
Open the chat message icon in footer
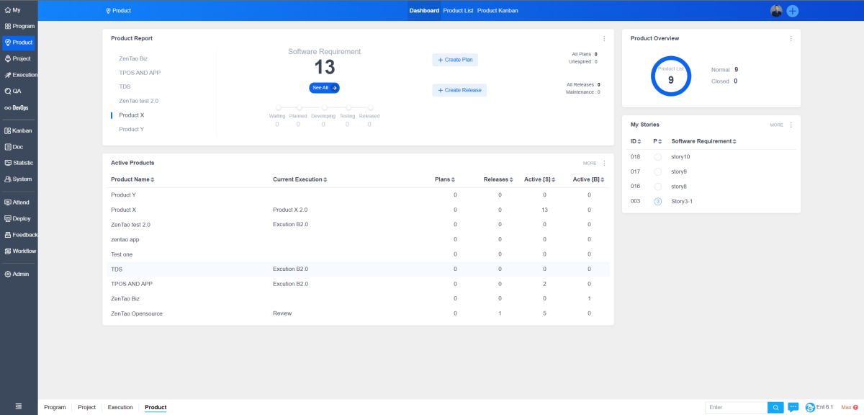[793, 408]
